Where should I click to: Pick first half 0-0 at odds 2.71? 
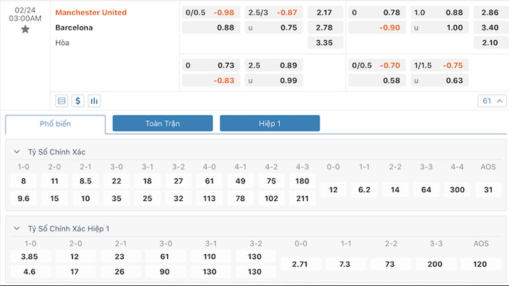(300, 264)
